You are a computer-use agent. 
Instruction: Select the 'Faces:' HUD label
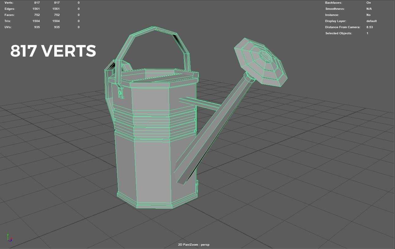pyautogui.click(x=9, y=15)
